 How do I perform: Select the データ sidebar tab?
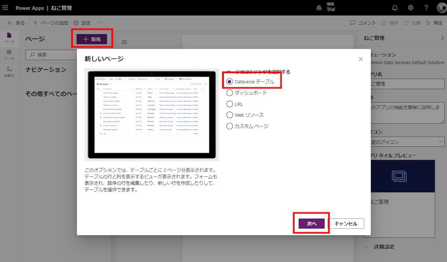click(10, 55)
